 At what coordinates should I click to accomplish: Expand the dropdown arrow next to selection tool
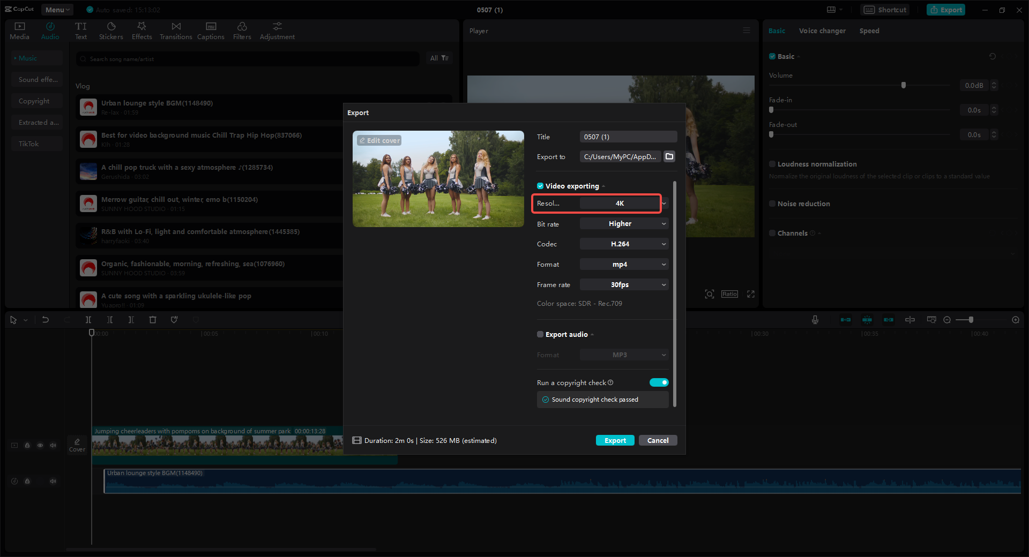coord(25,320)
